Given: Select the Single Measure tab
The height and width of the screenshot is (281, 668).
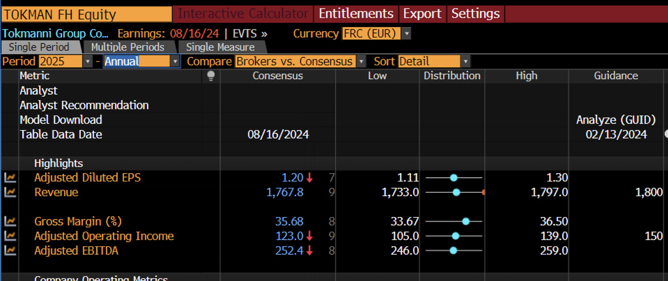Looking at the screenshot, I should click(220, 47).
